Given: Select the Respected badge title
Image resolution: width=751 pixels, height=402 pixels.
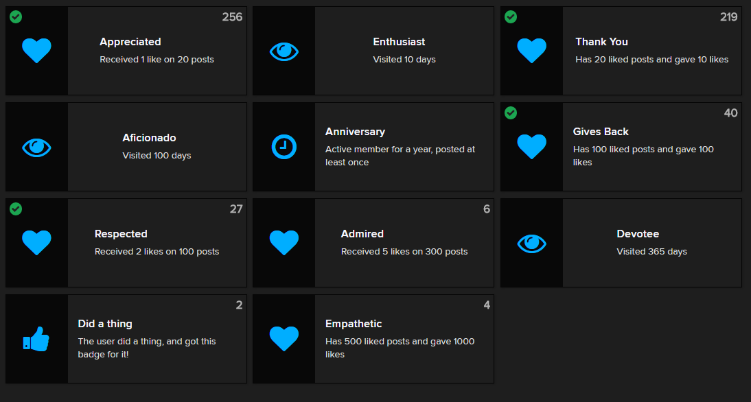Looking at the screenshot, I should (121, 234).
